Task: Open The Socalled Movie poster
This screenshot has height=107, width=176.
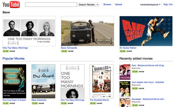Action: click(x=102, y=81)
